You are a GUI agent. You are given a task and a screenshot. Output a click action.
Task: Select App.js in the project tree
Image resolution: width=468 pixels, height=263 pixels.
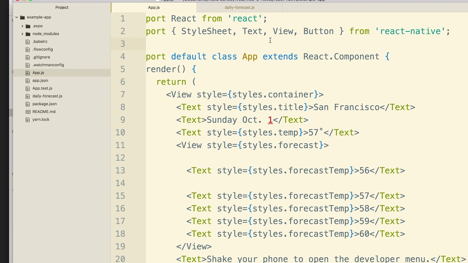click(x=38, y=73)
